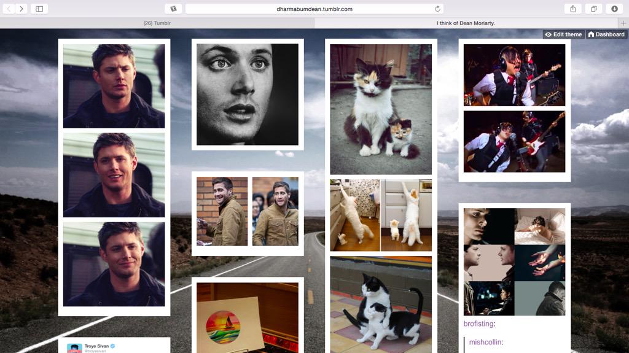
Task: Open the person lying in bed tile
Action: [x=540, y=227]
